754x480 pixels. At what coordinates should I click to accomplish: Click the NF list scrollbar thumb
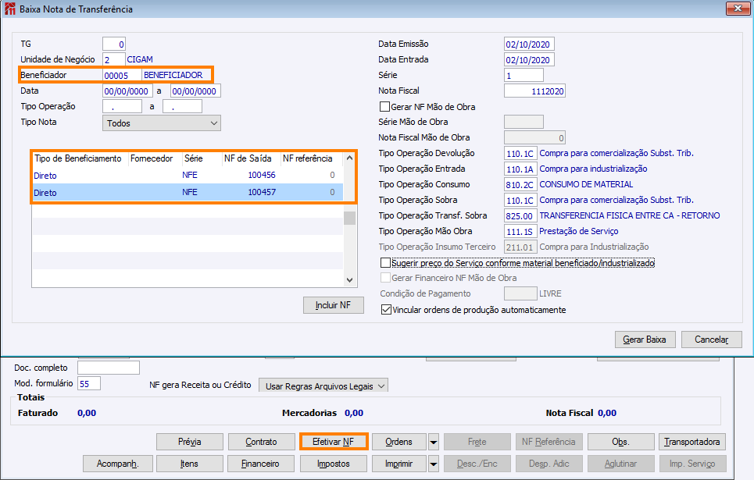click(x=349, y=218)
